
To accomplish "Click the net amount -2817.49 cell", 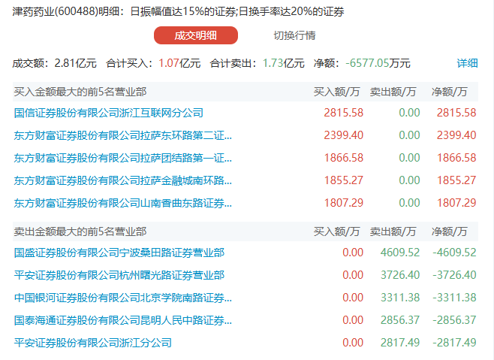I will [x=454, y=343].
